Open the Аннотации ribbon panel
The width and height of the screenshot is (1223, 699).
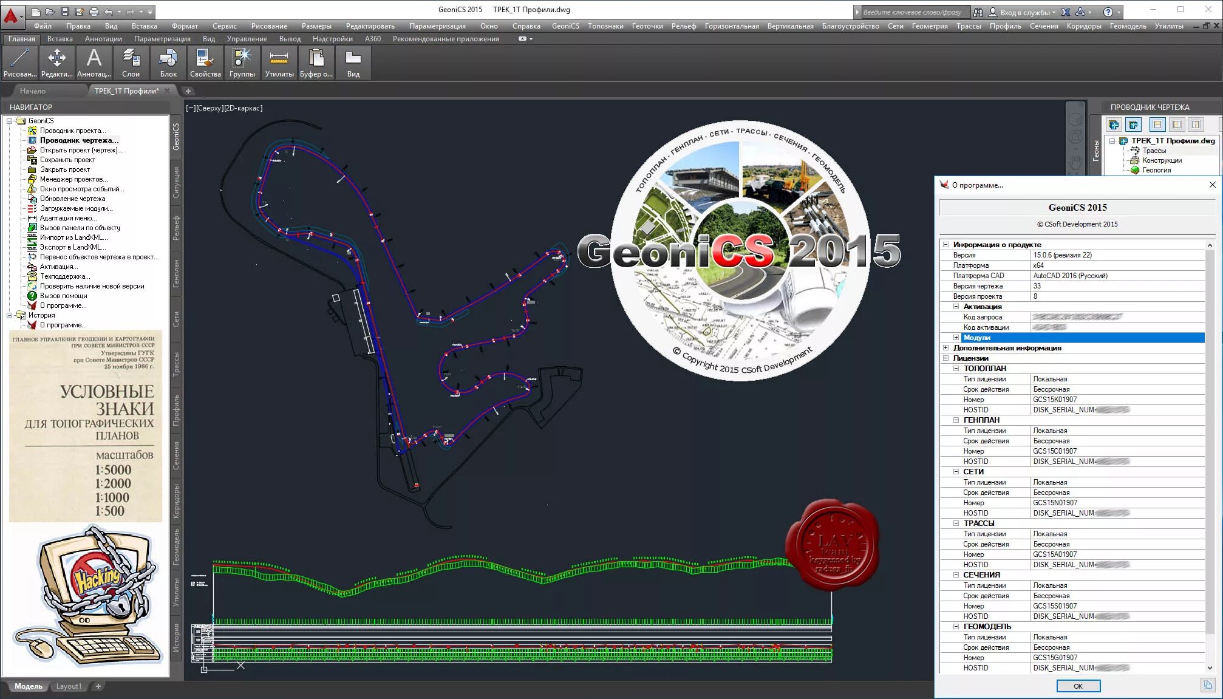[94, 63]
